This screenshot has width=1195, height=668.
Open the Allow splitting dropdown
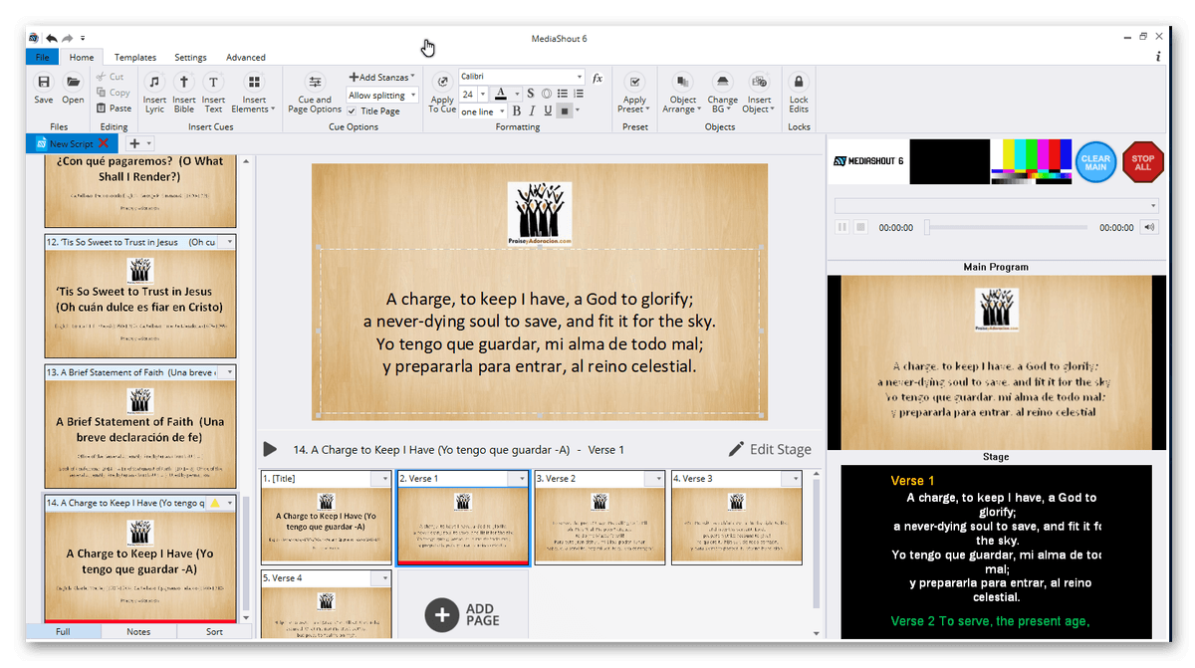pyautogui.click(x=382, y=95)
